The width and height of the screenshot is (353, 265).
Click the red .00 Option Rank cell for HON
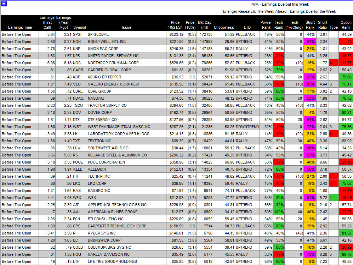point(346,42)
